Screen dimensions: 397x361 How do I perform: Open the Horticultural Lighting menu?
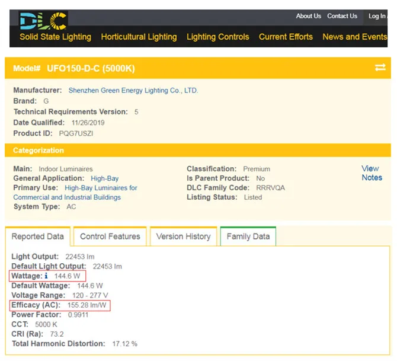(139, 37)
